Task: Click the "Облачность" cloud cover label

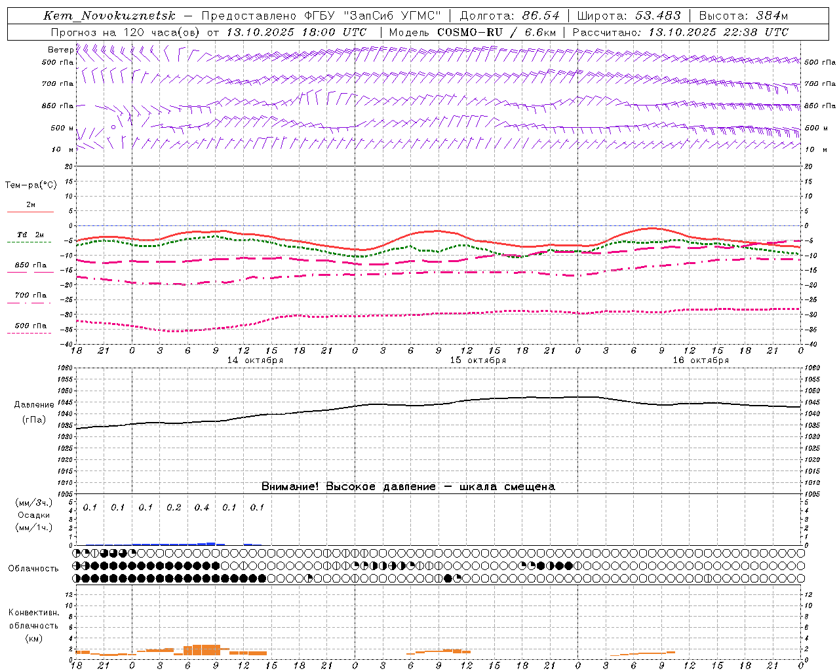Action: (x=33, y=568)
